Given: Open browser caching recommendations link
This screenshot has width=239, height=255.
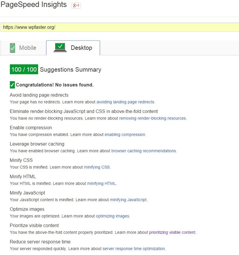Looking at the screenshot, I should tap(144, 151).
